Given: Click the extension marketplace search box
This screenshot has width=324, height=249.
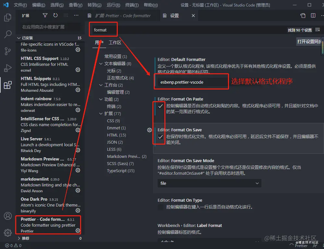Looking at the screenshot, I should [51, 27].
